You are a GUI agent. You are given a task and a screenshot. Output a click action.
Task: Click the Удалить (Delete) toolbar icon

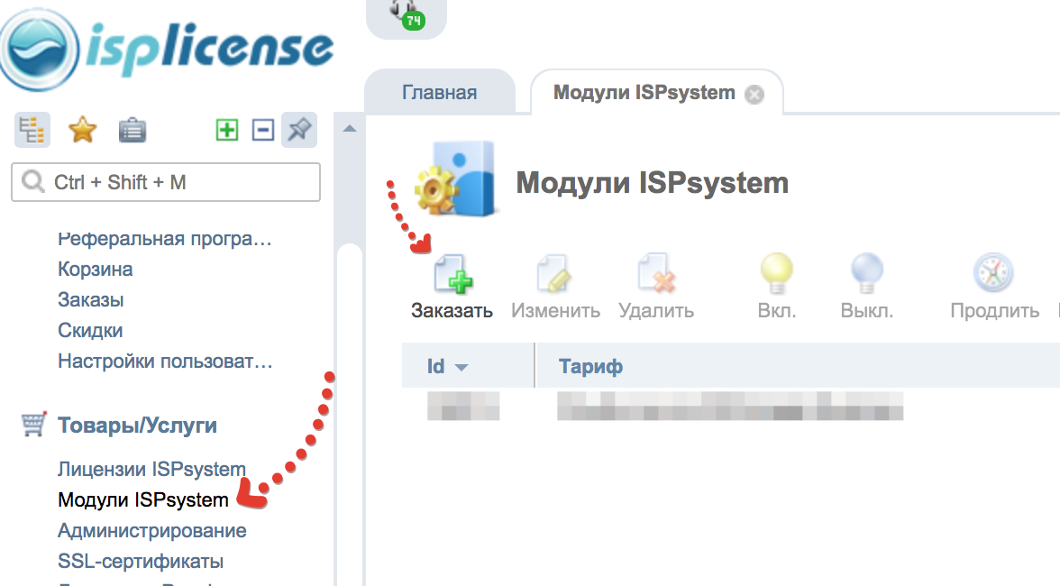click(x=656, y=274)
